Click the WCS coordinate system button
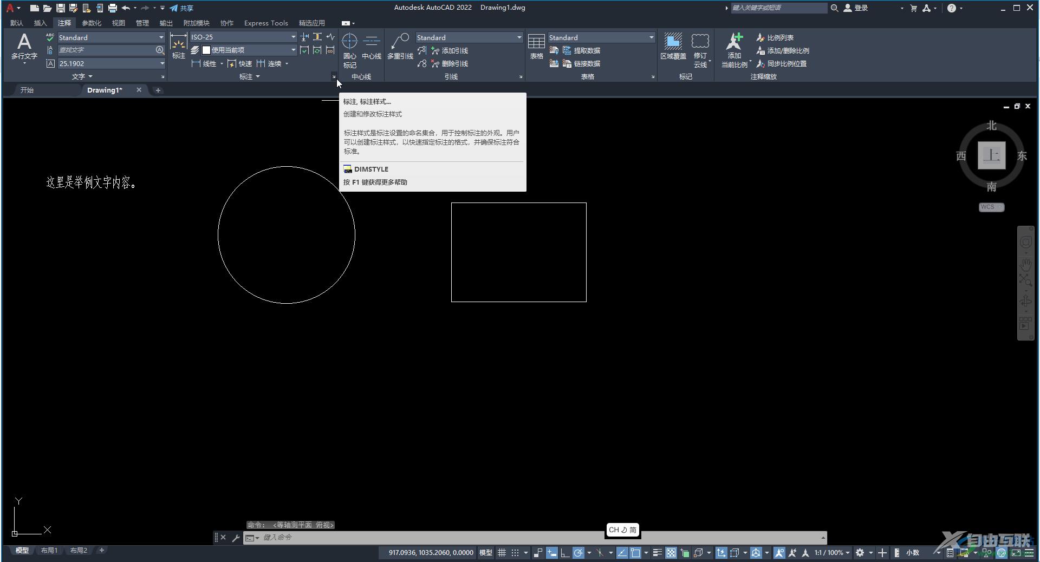1040x562 pixels. 991,207
